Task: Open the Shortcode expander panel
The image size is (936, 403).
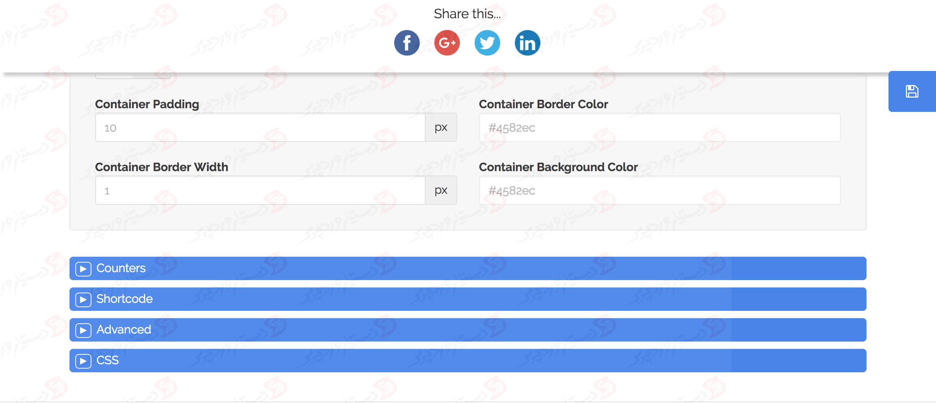Action: [83, 299]
